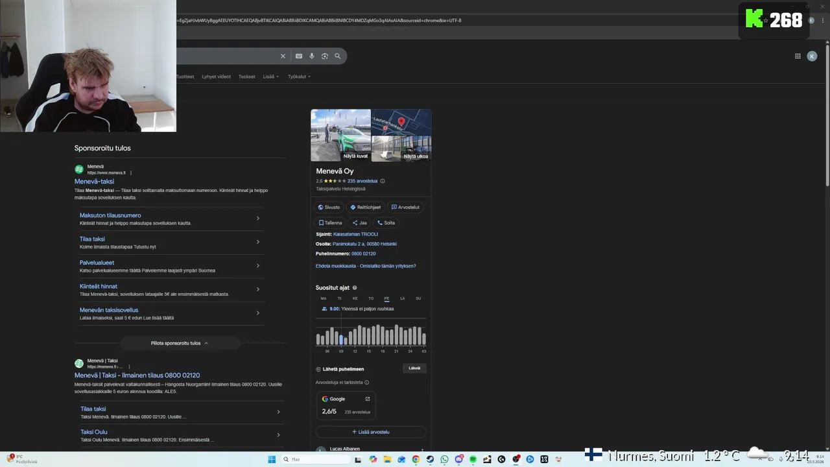Open the Windows Start menu
Viewport: 830px width, 467px height.
272,459
